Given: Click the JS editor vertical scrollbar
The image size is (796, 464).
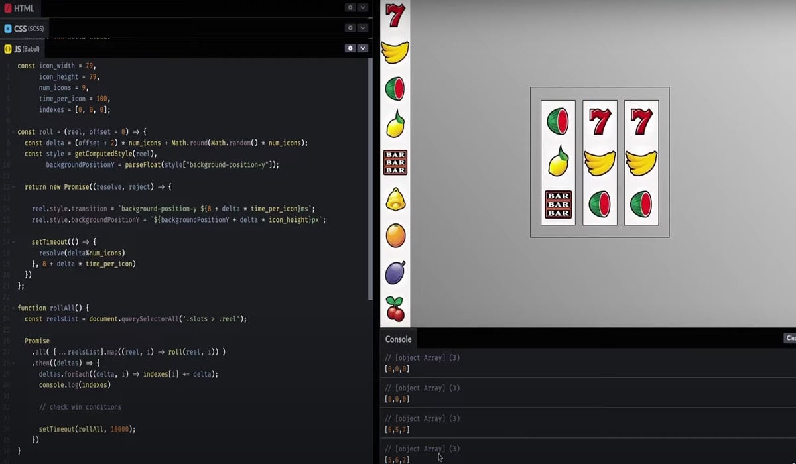Looking at the screenshot, I should 370,179.
